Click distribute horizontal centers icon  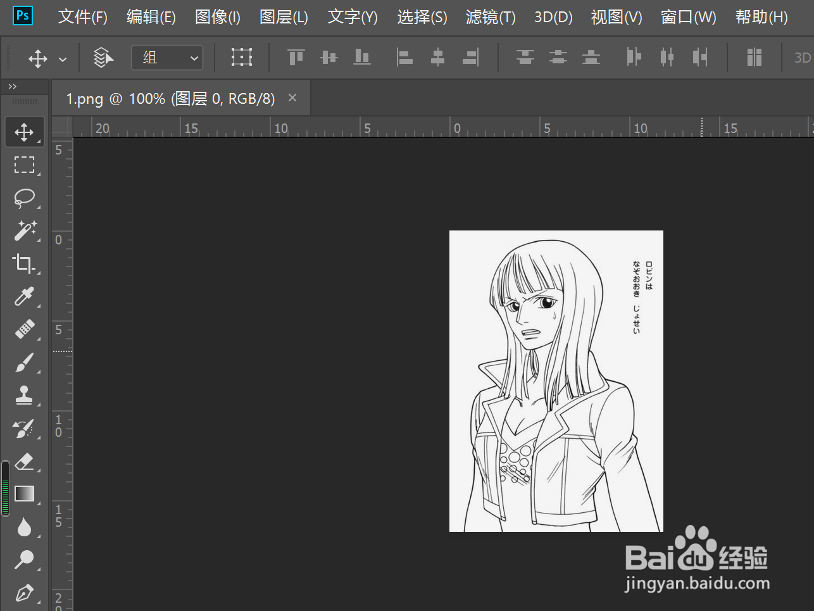[667, 58]
